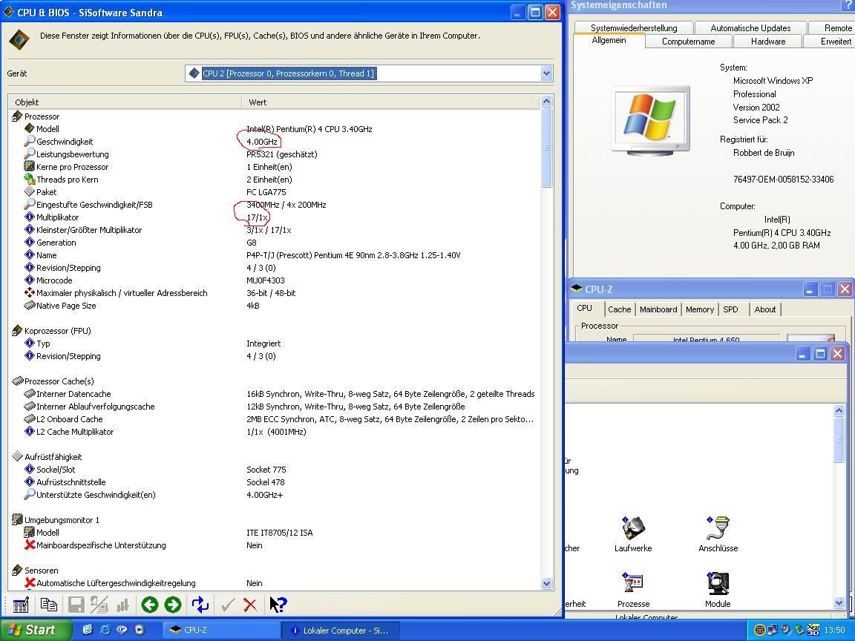Image resolution: width=855 pixels, height=641 pixels.
Task: Click the green back arrow button
Action: pyautogui.click(x=149, y=605)
